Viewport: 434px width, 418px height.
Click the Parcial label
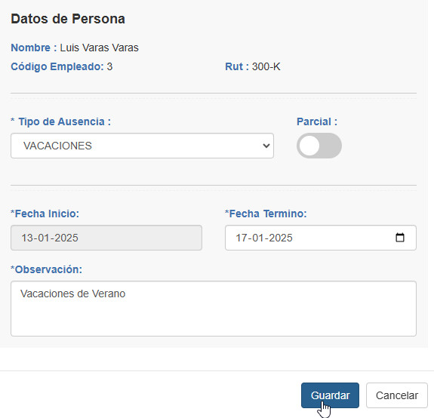(x=317, y=121)
